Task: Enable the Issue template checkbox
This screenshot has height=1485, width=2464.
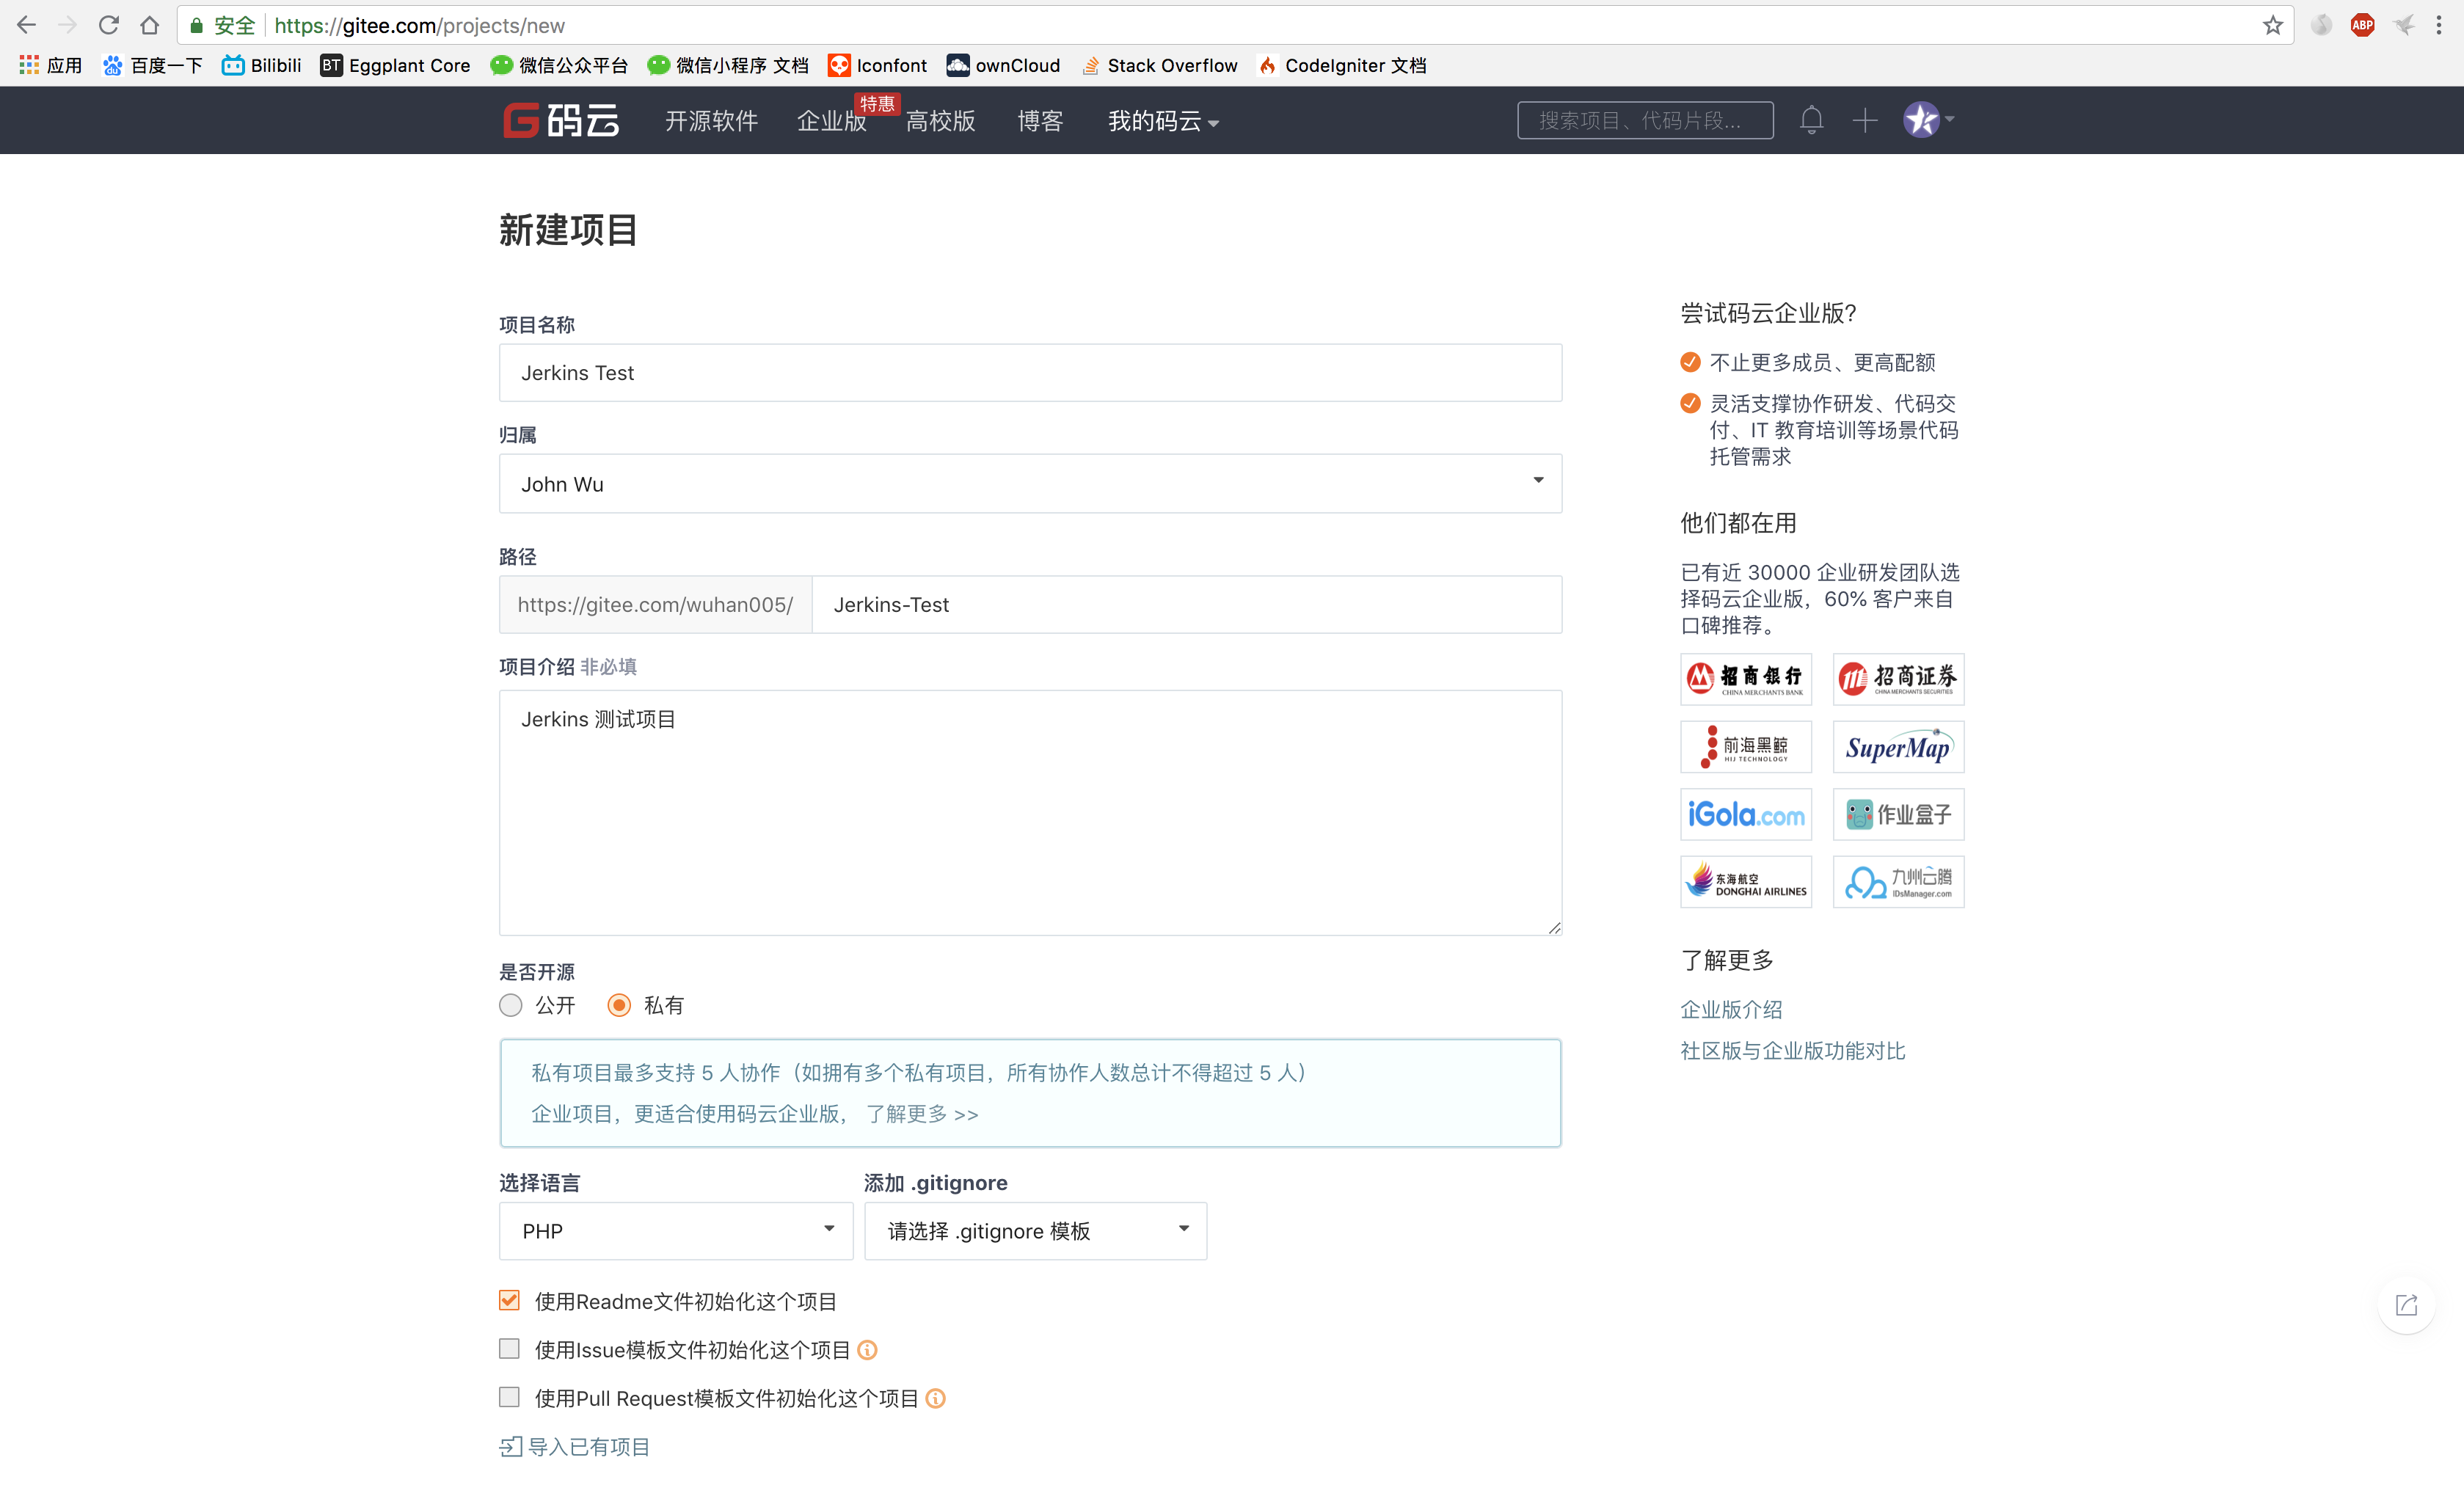Action: pos(510,1349)
